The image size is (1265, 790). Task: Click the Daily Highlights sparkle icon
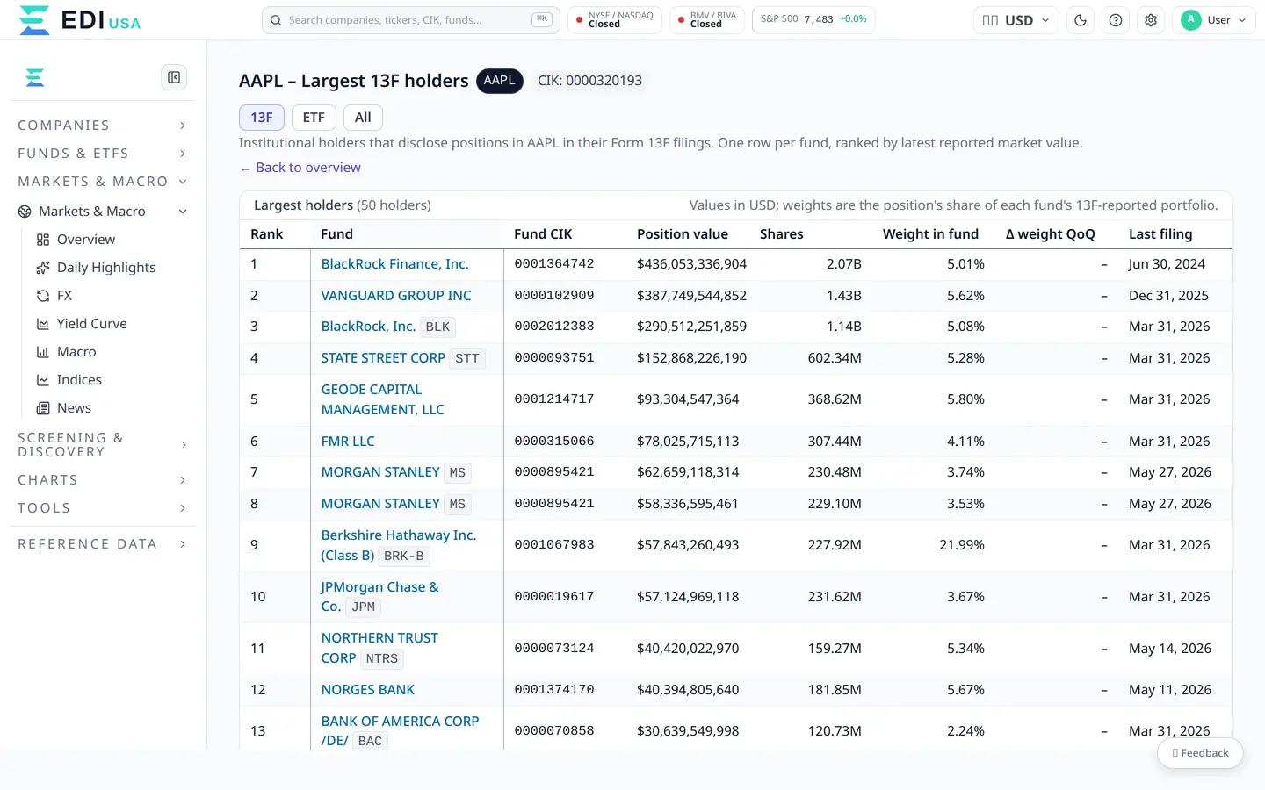(x=43, y=268)
